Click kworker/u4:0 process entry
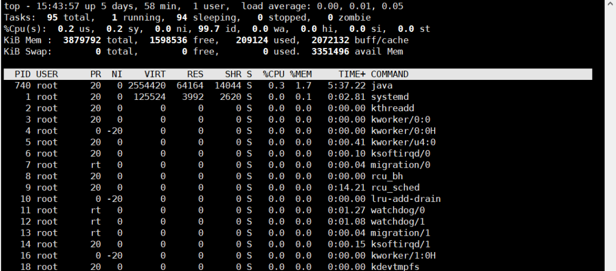This screenshot has width=616, height=271. point(403,142)
